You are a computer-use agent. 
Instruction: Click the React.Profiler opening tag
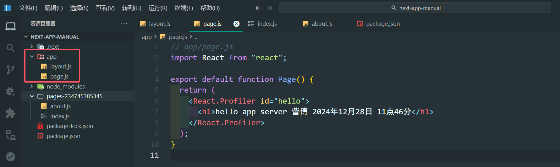[249, 101]
